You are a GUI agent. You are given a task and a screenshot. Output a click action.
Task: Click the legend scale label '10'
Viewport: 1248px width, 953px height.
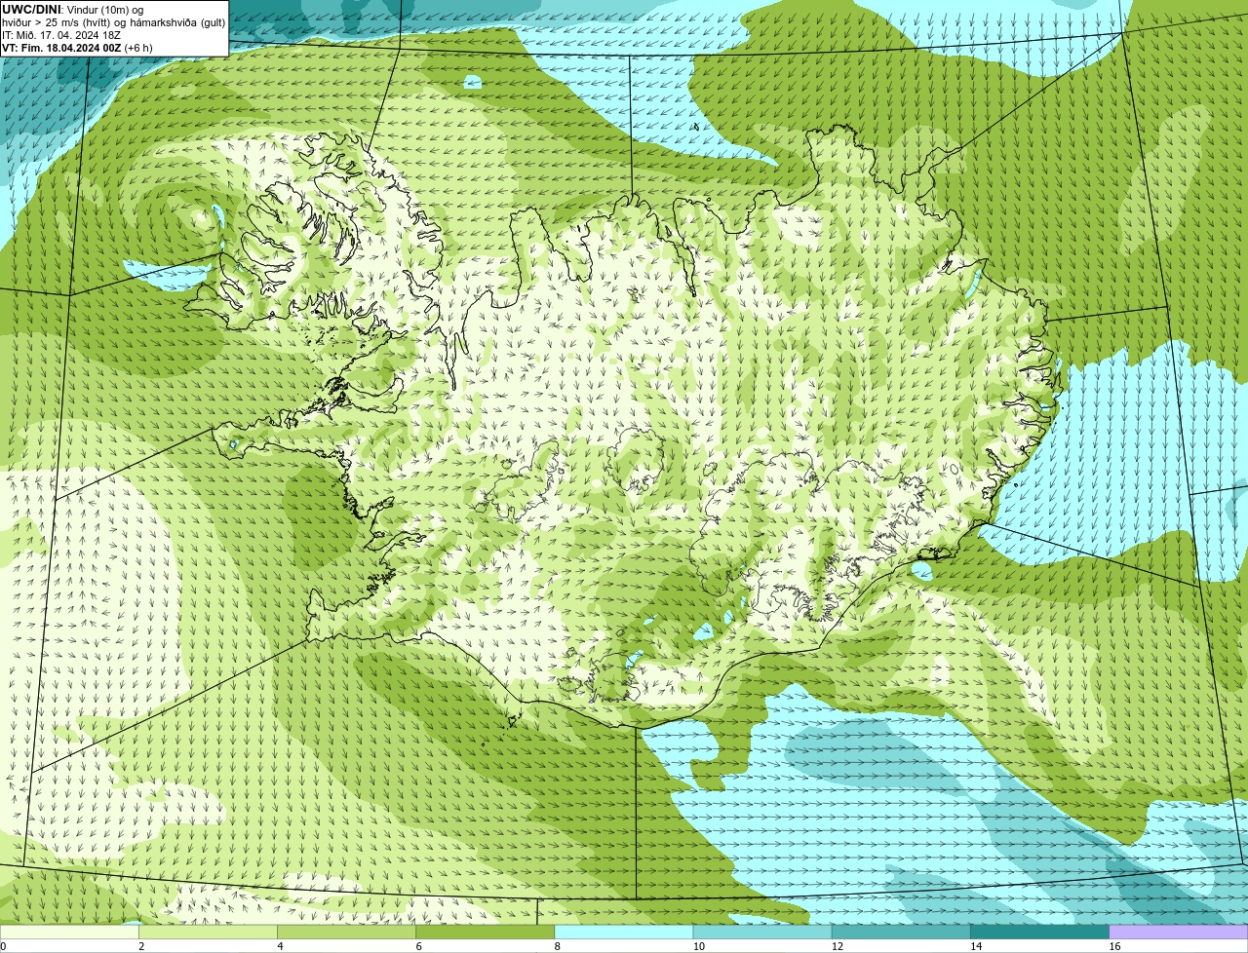point(698,946)
